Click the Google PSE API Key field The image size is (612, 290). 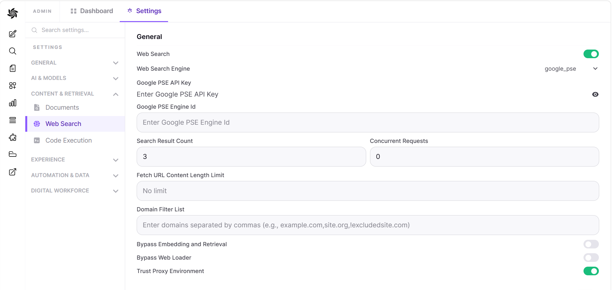pyautogui.click(x=363, y=94)
